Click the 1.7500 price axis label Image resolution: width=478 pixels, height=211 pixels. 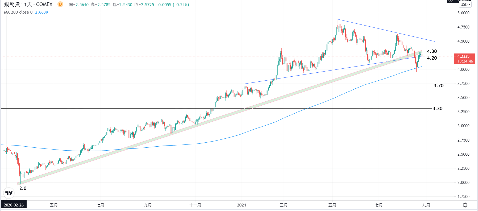(463, 197)
